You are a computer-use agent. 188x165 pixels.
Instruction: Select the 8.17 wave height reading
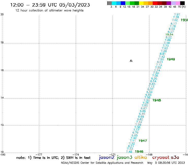pos(174,24)
